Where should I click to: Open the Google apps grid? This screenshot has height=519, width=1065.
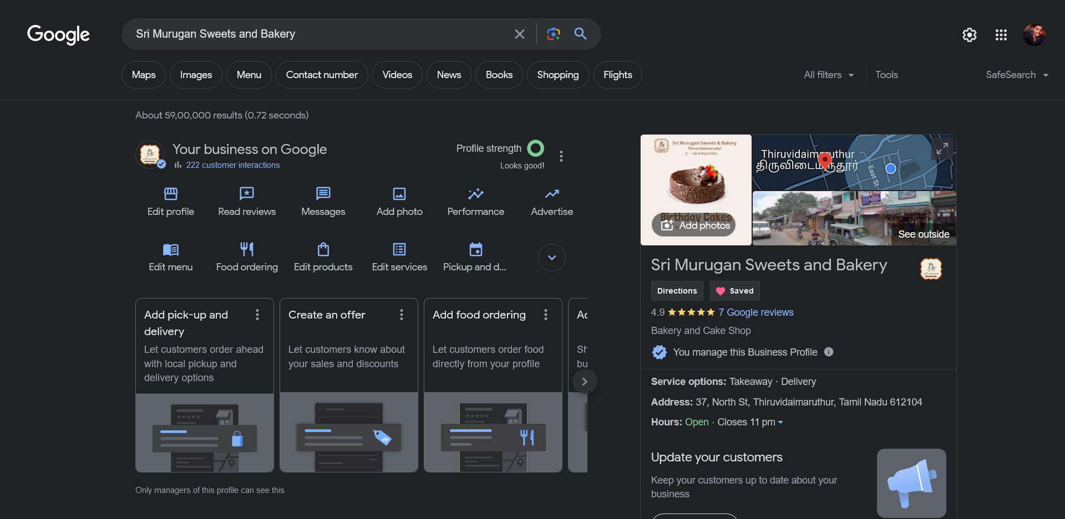[1001, 35]
